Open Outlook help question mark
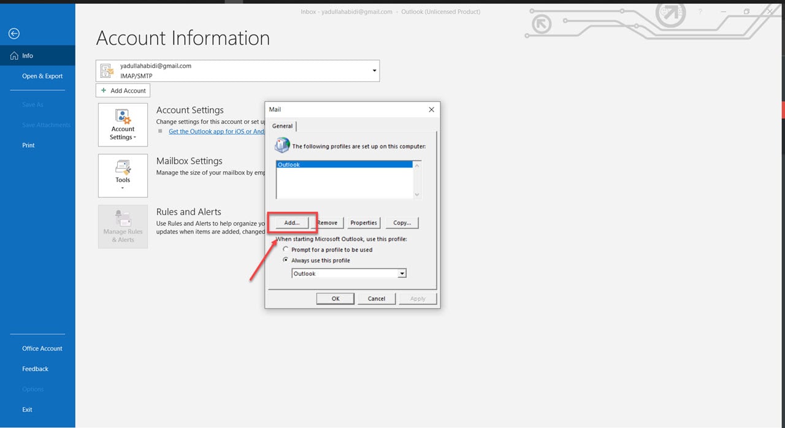 point(700,12)
